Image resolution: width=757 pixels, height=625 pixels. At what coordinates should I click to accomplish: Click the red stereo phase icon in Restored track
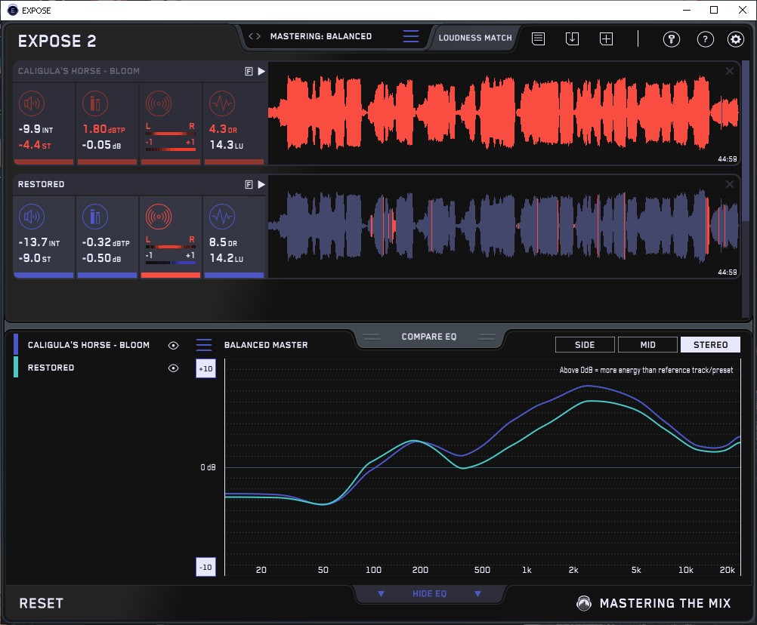(x=159, y=217)
